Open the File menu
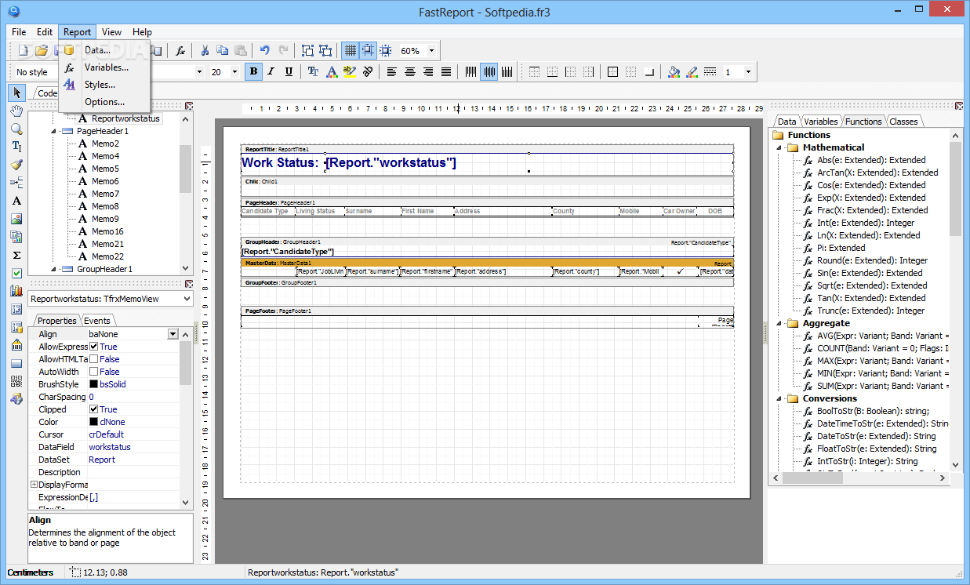 (19, 32)
